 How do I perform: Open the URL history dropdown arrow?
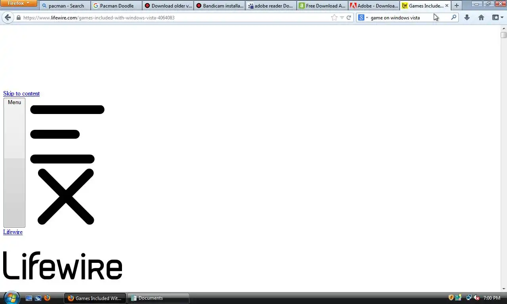pyautogui.click(x=342, y=17)
